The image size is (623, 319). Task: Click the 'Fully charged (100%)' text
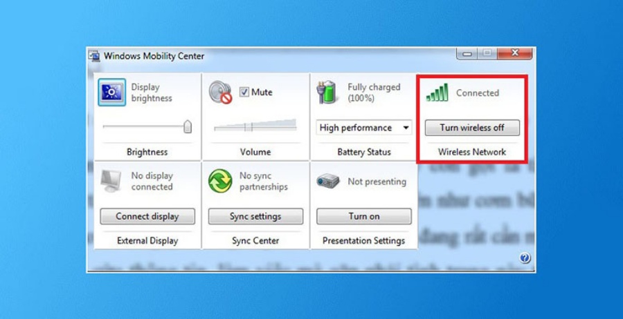click(x=374, y=93)
